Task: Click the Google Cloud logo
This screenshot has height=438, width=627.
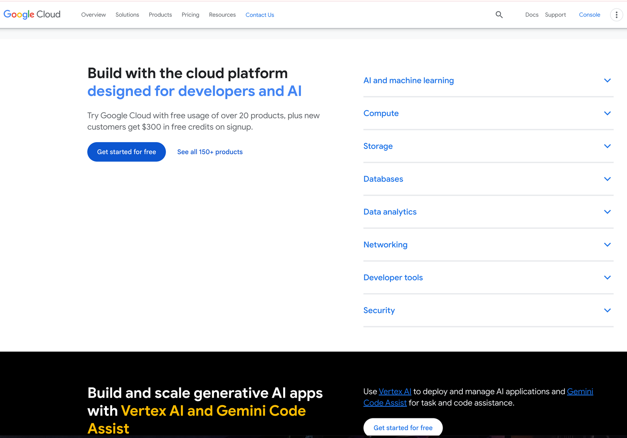Action: point(32,14)
